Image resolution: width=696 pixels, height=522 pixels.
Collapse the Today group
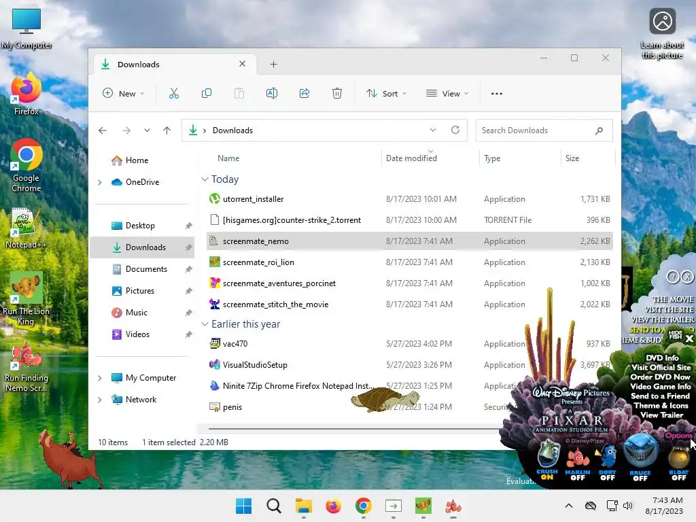point(205,179)
